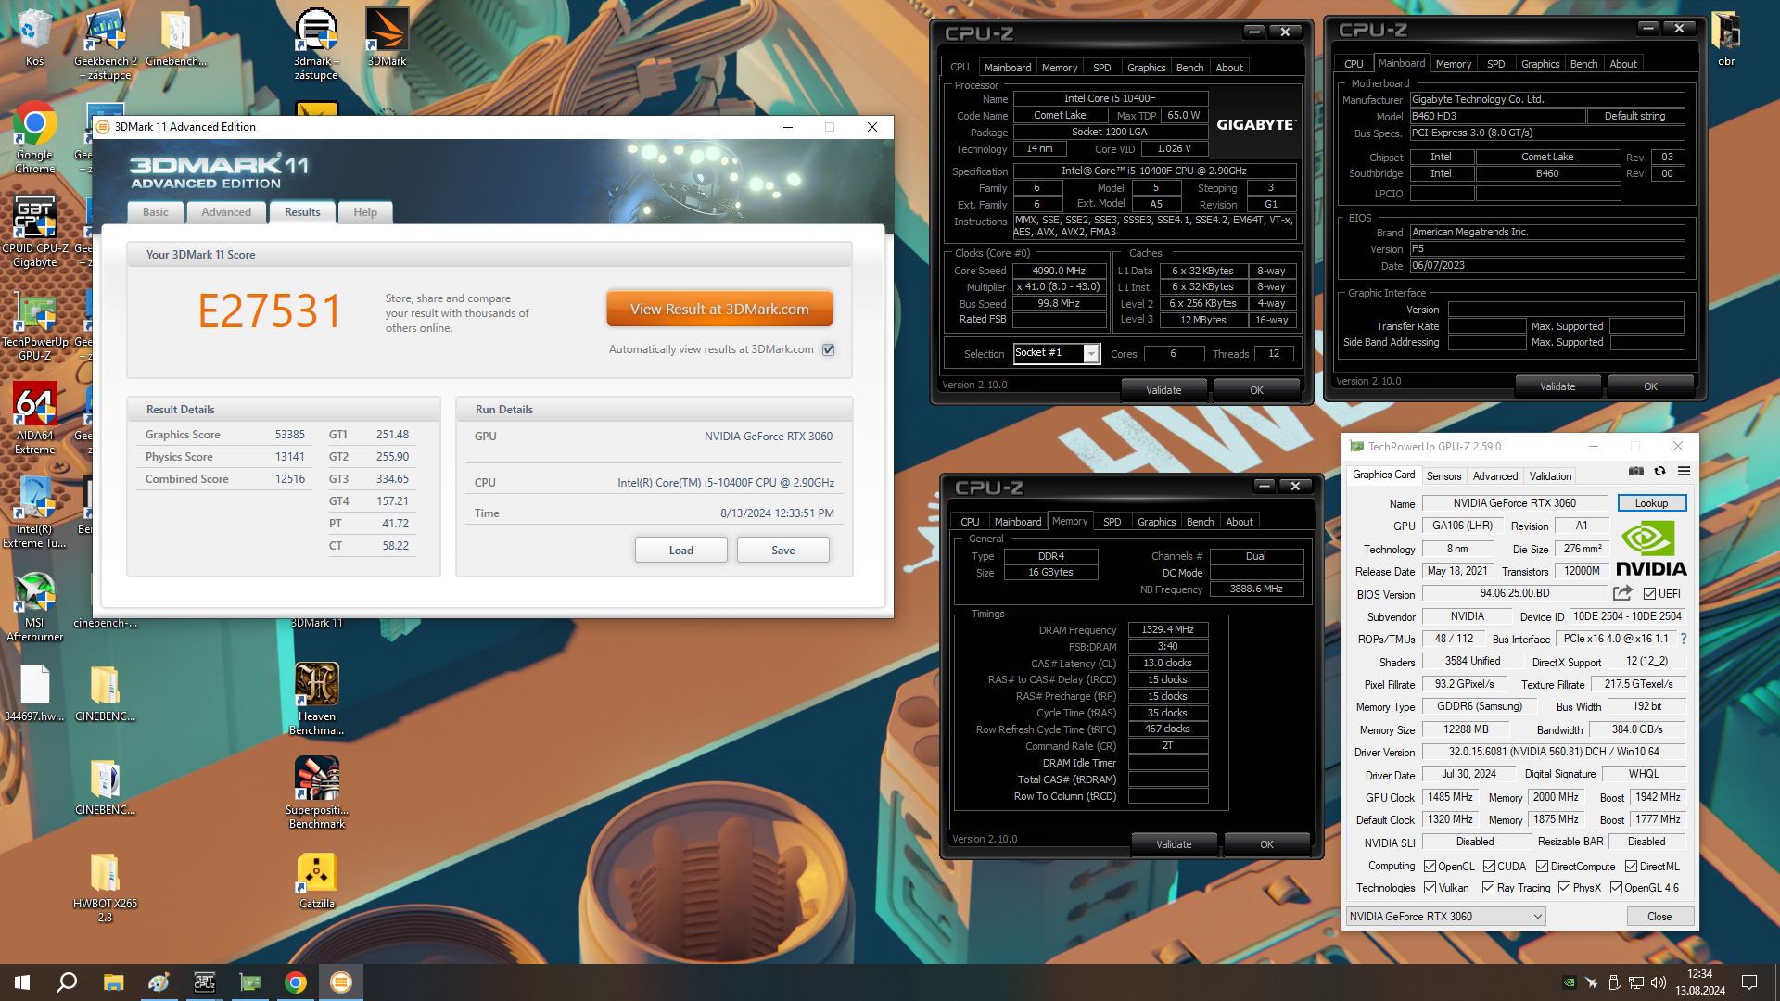Switch to the Basic tab in 3DMark 11

[x=156, y=212]
